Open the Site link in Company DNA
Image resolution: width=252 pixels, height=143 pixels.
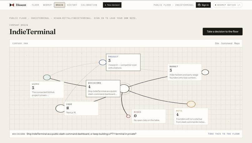click(217, 43)
